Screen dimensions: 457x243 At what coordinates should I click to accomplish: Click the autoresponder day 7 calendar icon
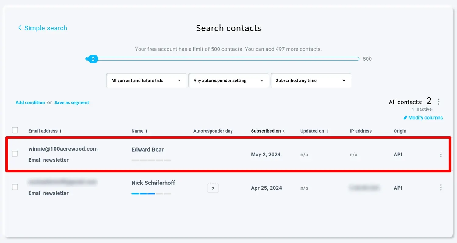(213, 188)
